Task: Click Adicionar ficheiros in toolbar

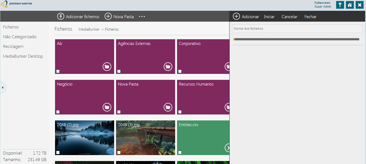Action: coord(83,17)
